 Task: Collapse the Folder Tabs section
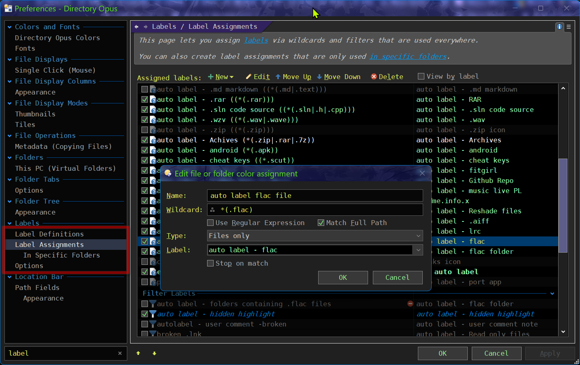tap(9, 180)
